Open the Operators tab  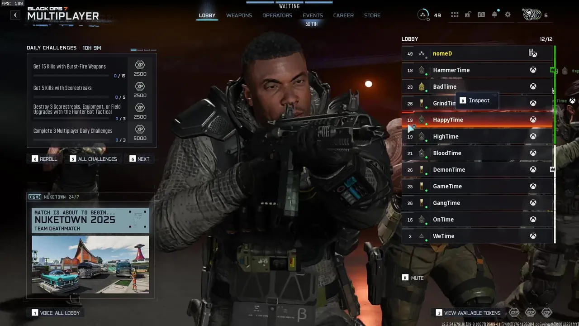277,15
